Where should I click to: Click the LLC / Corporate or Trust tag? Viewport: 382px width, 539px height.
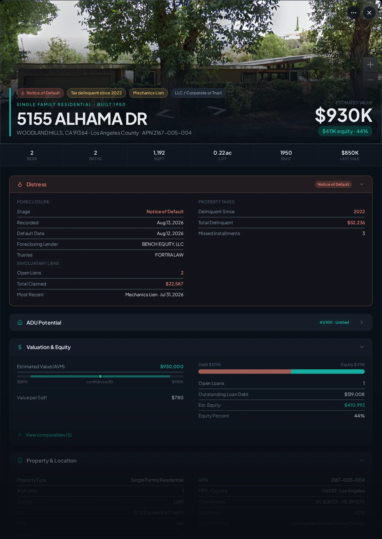point(198,93)
